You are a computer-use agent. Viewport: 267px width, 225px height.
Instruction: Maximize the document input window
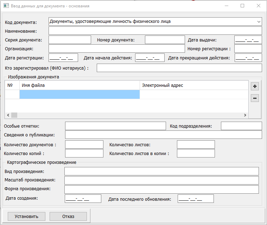[242, 6]
